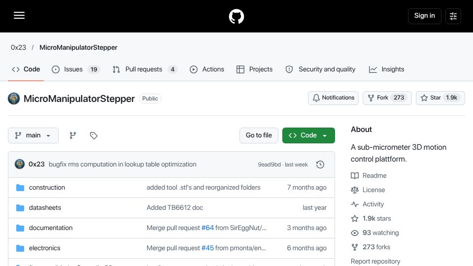Viewport: 473px width, 266px height.
Task: Open the Projects tab
Action: tap(255, 69)
